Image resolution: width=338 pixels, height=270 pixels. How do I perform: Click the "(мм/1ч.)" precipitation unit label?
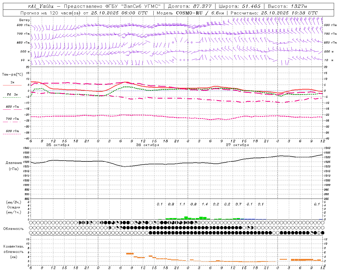click(x=14, y=212)
